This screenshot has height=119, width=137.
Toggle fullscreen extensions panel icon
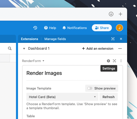tap(113, 39)
